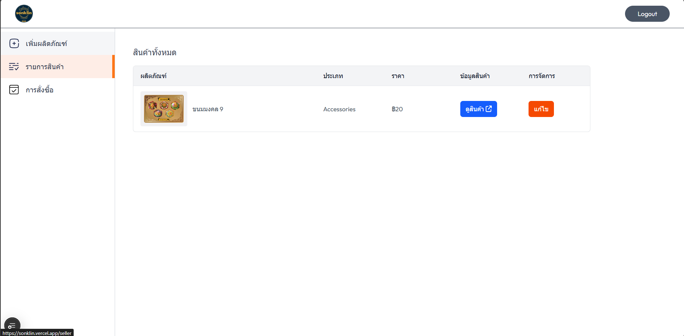The height and width of the screenshot is (336, 684).
Task: Click the product name ขนมมงคล 9
Action: click(x=208, y=109)
